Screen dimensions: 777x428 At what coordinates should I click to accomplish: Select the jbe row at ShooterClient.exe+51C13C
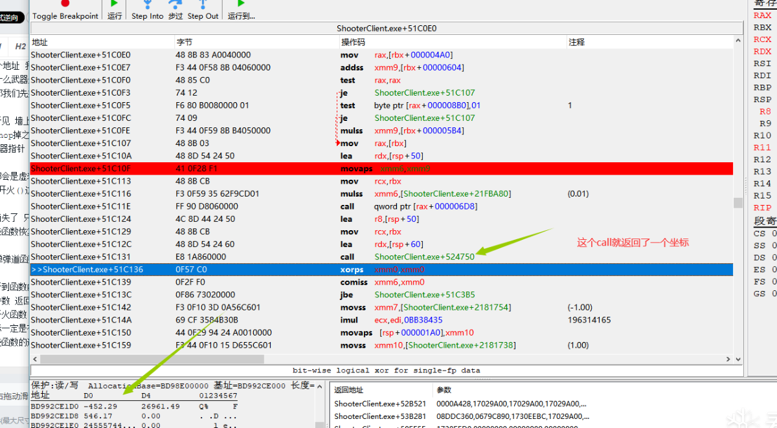381,294
